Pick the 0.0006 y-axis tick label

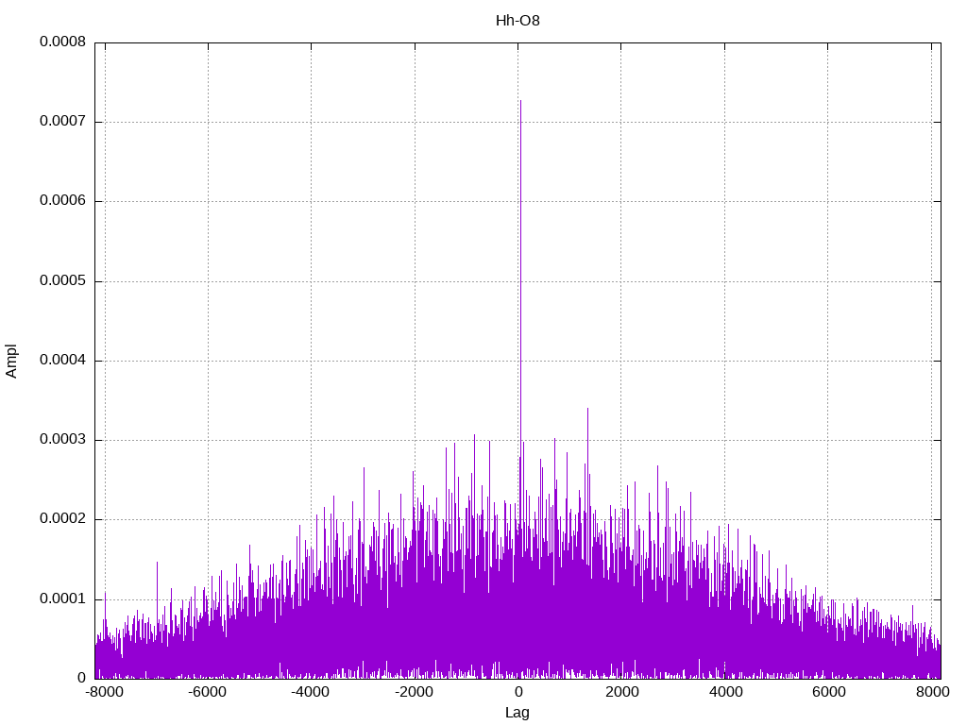tap(62, 201)
